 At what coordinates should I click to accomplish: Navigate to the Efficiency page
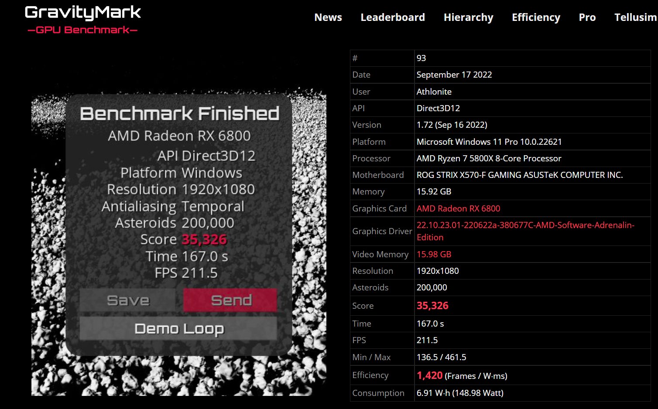(x=536, y=17)
